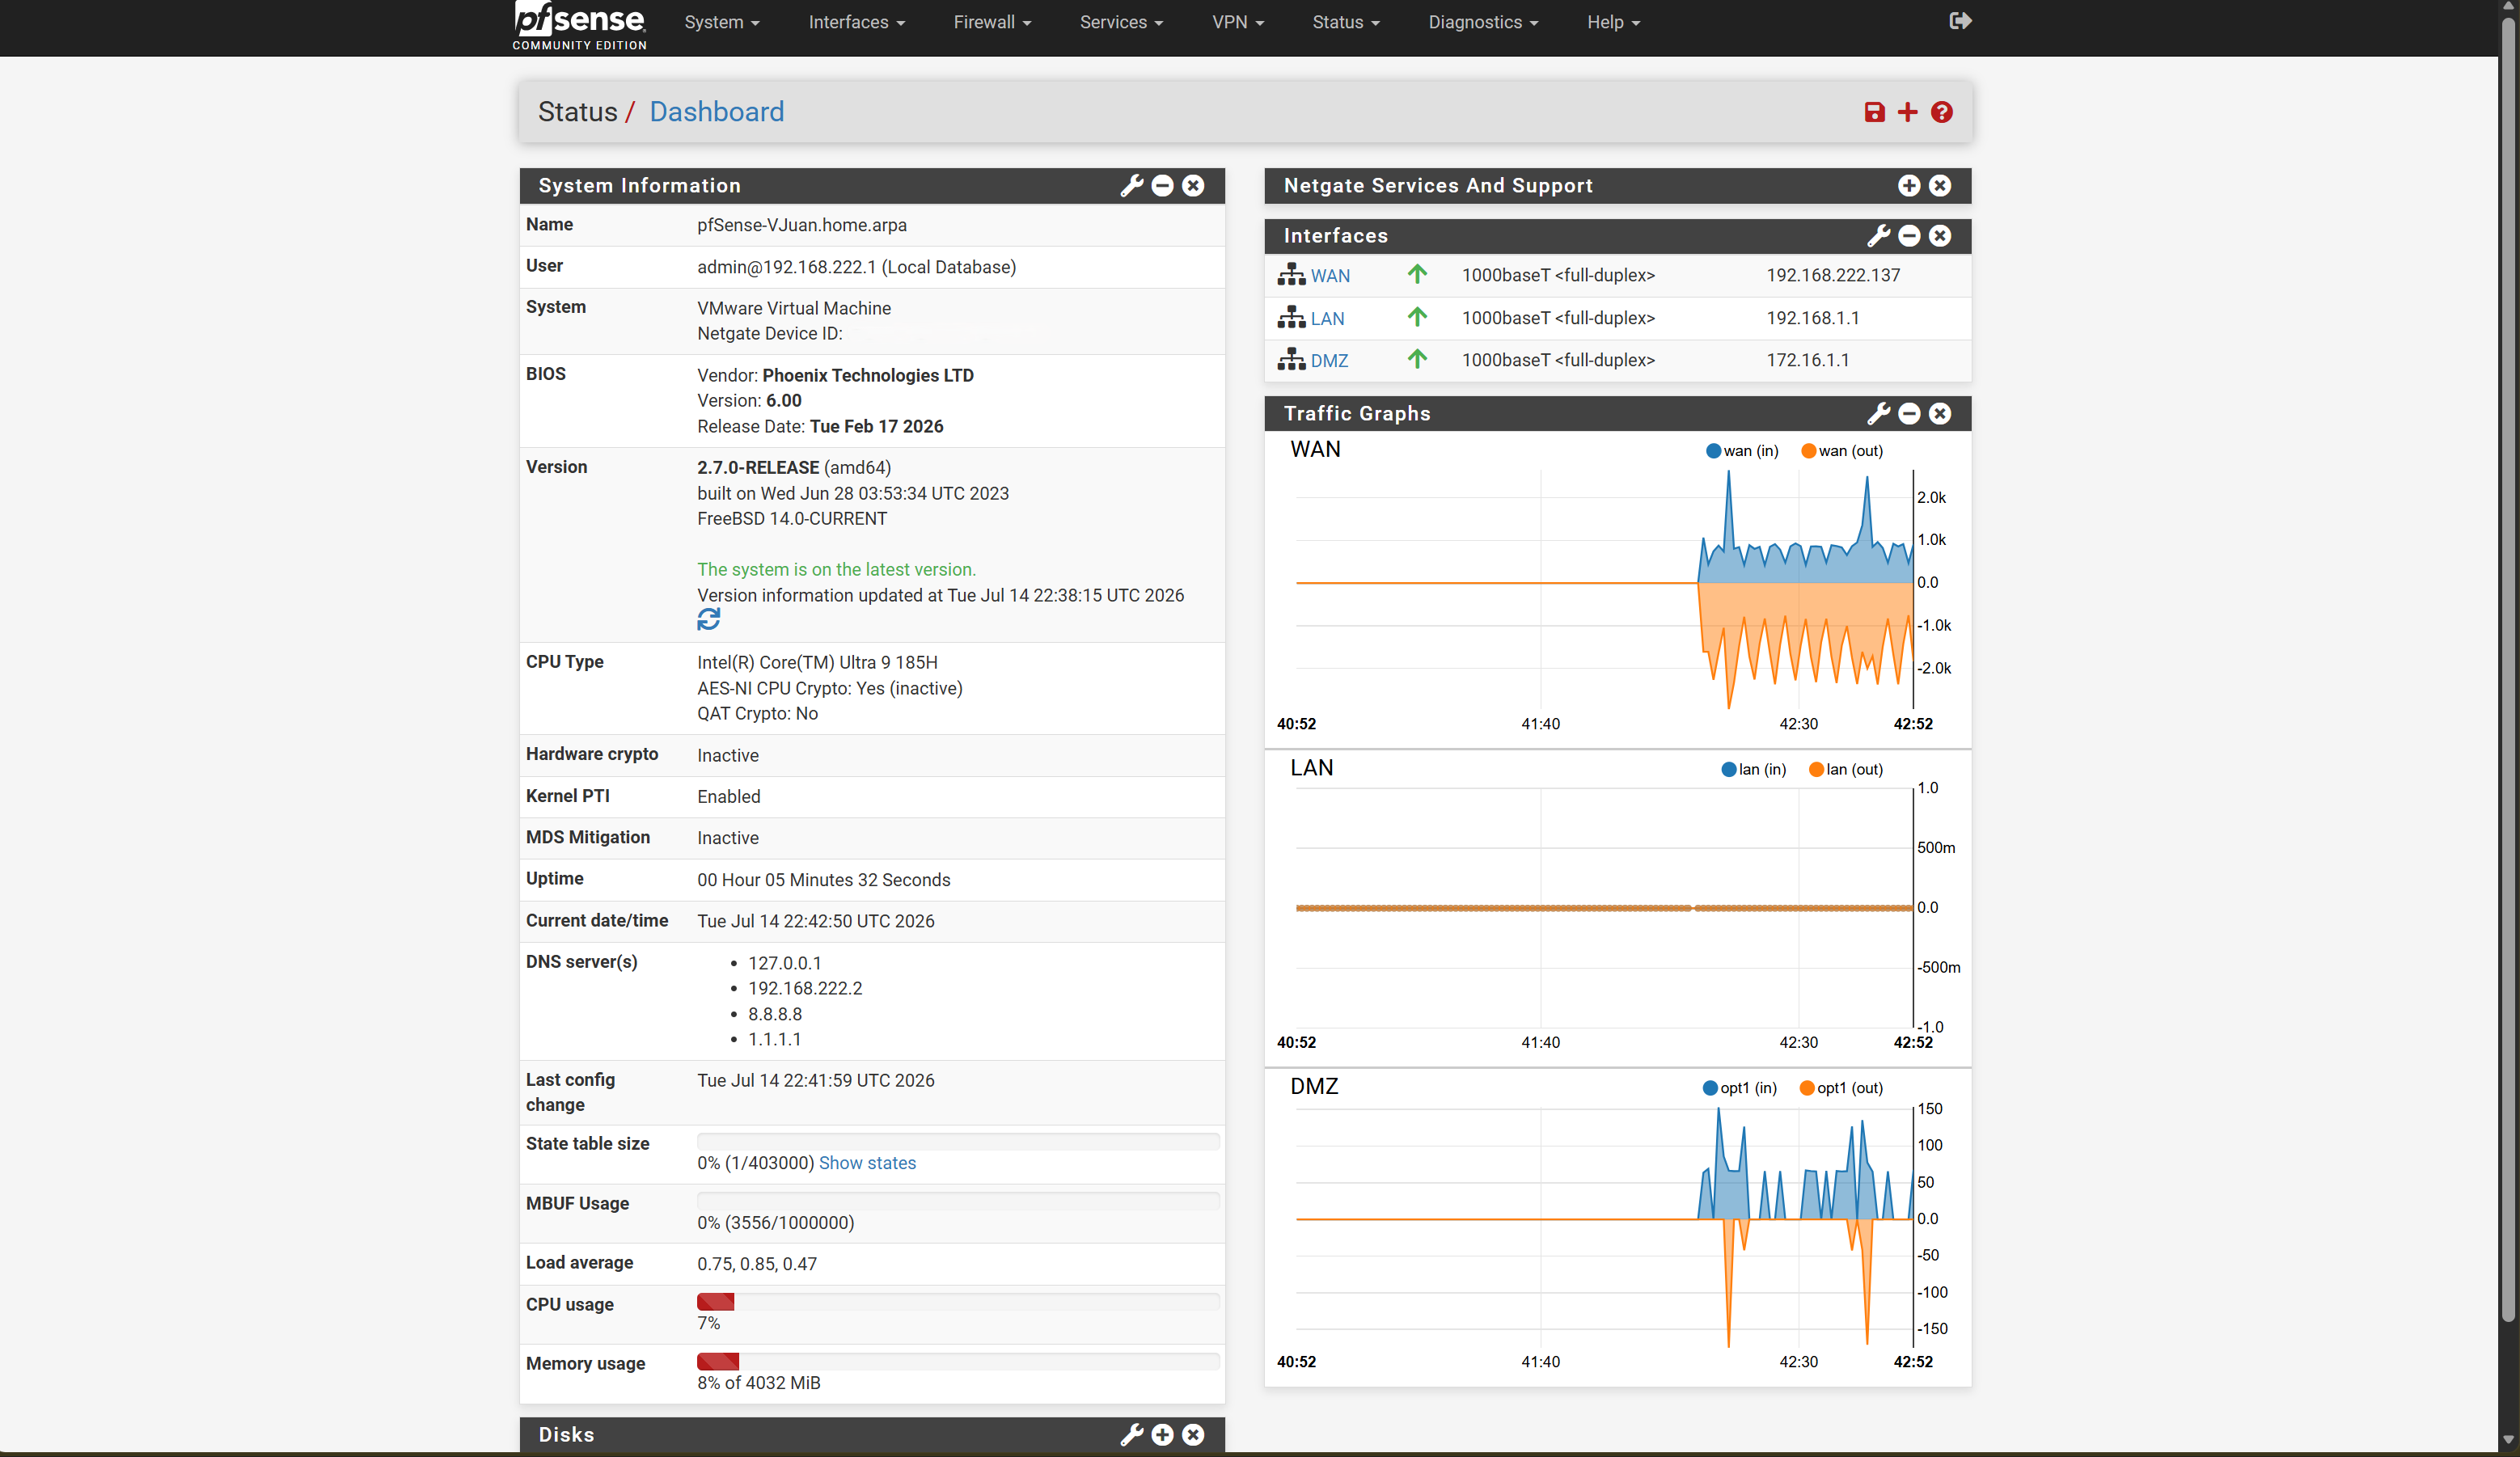
Task: Open the LAN interface link
Action: point(1327,318)
